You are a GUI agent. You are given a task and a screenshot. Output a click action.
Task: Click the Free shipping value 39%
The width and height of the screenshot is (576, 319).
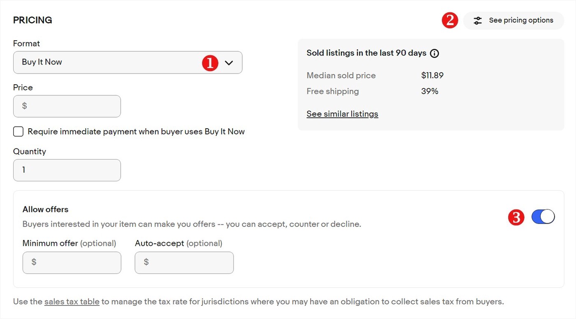pyautogui.click(x=430, y=91)
